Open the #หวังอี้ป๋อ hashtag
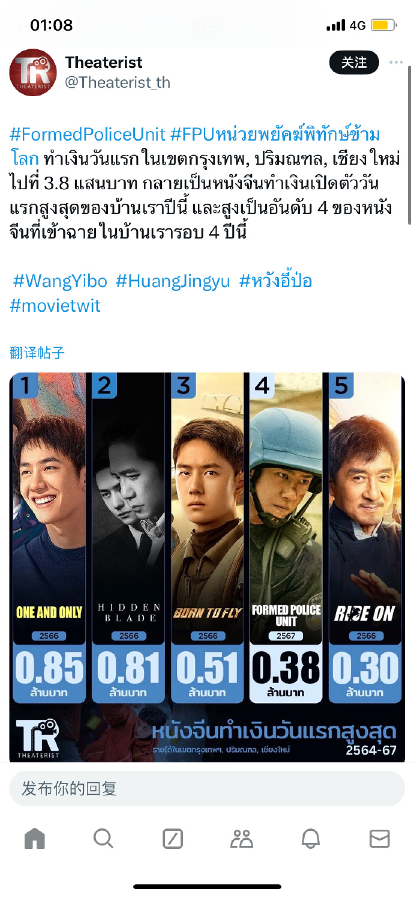The height and width of the screenshot is (897, 414). click(x=275, y=281)
